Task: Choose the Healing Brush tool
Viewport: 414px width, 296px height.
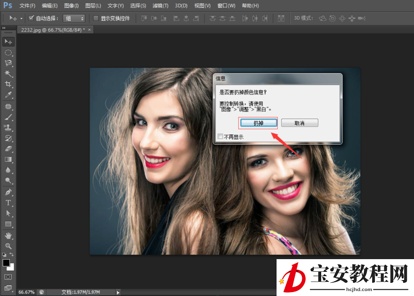Action: (x=8, y=107)
